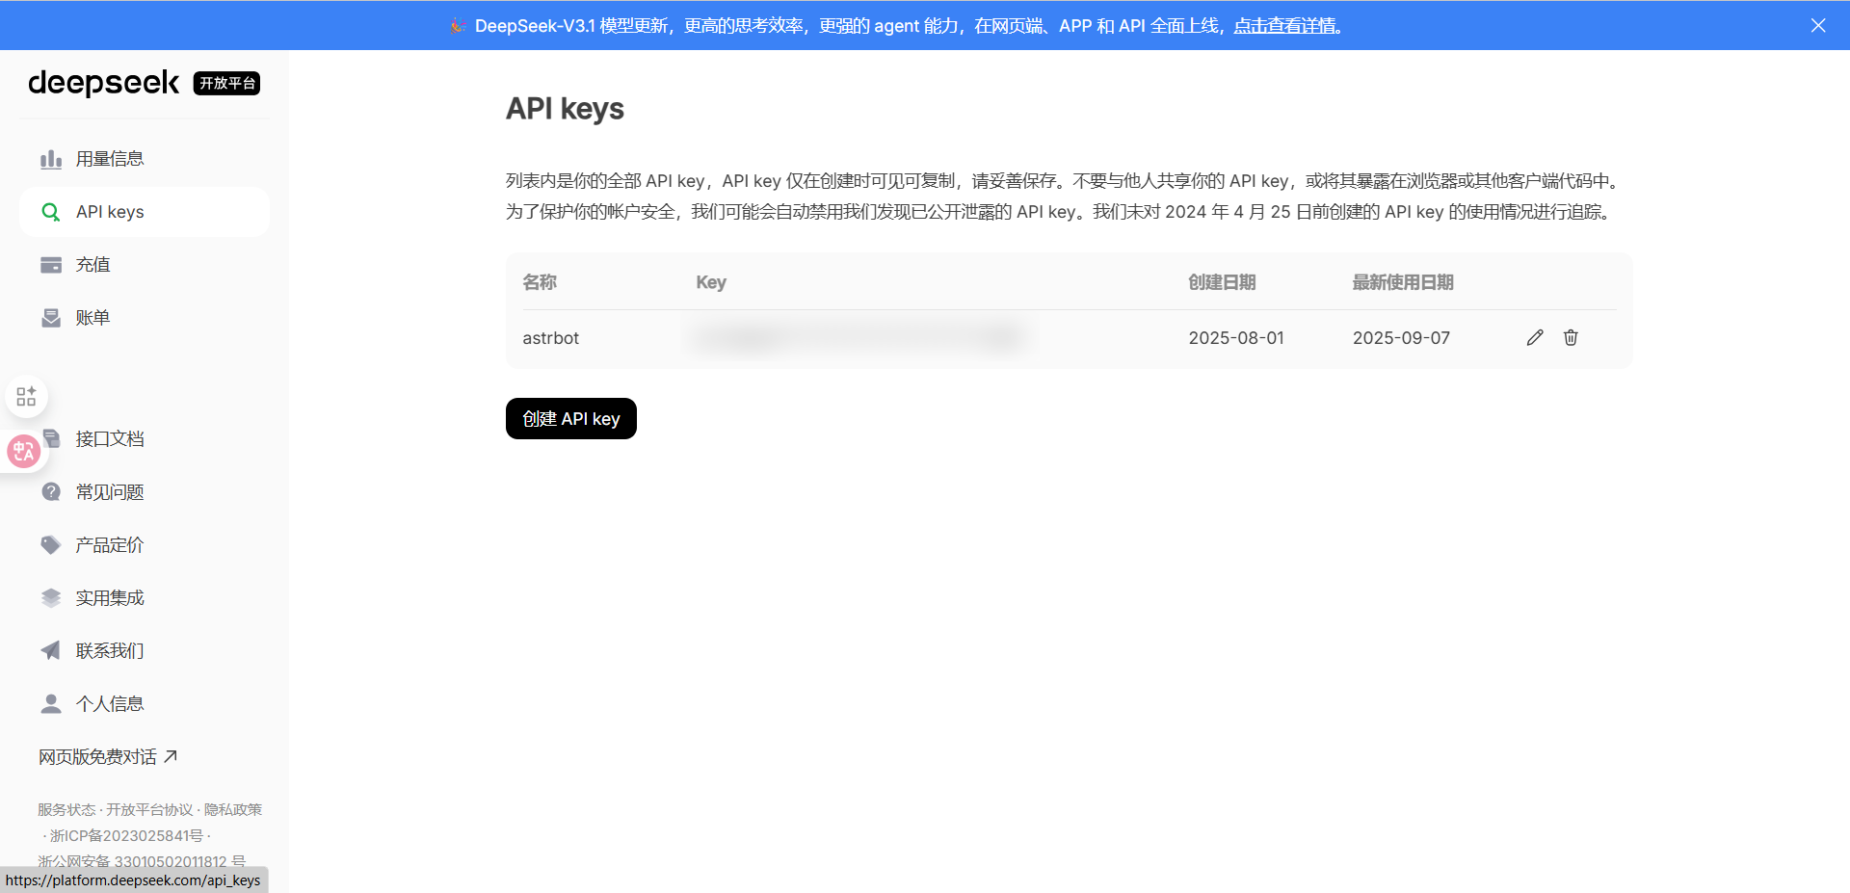Click the "API keys" page heading

[565, 109]
